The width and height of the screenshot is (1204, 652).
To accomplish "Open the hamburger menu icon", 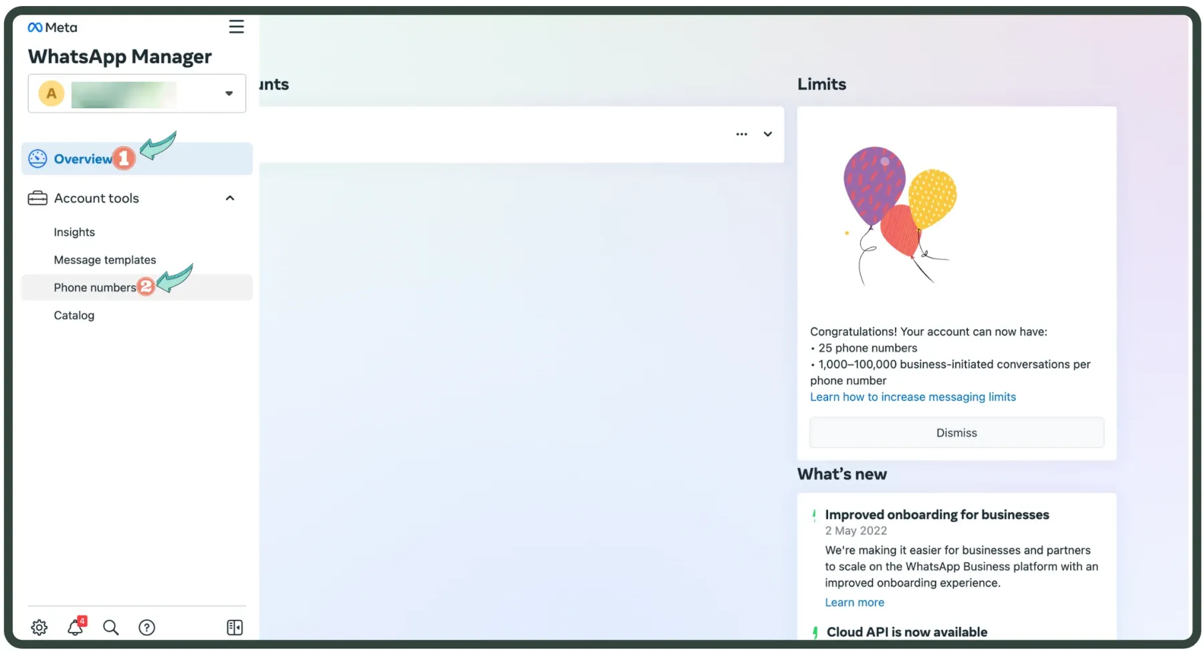I will click(x=236, y=27).
